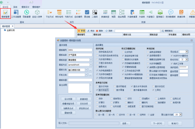Switch to 模板设计 ribbon tab

pos(25,7)
